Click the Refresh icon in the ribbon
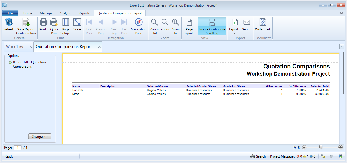Image resolution: width=347 pixels, height=163 pixels. click(x=9, y=23)
